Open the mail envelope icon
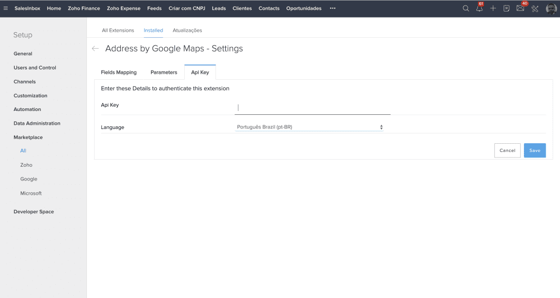 click(x=520, y=8)
